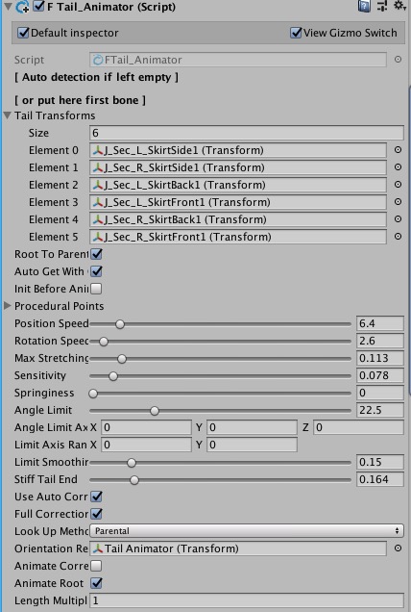Enable Animate Corrections checkbox
411x612 pixels.
96,566
